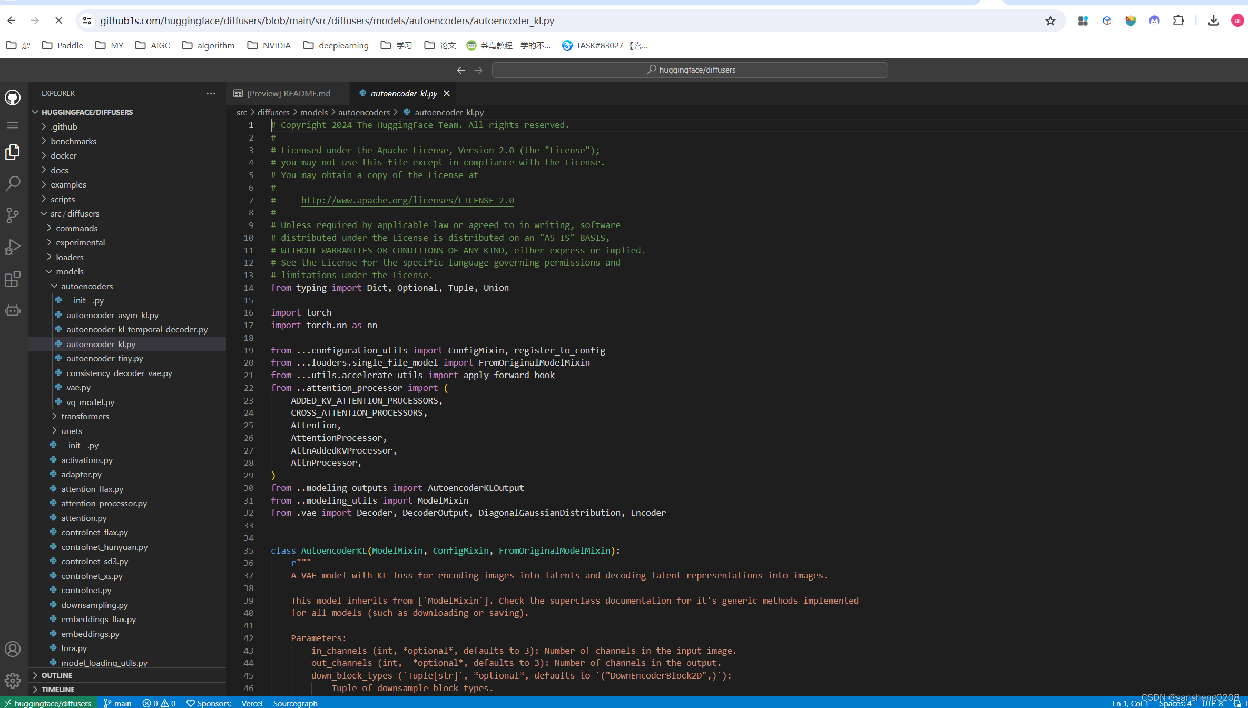Open the Apache license URL link

(407, 200)
